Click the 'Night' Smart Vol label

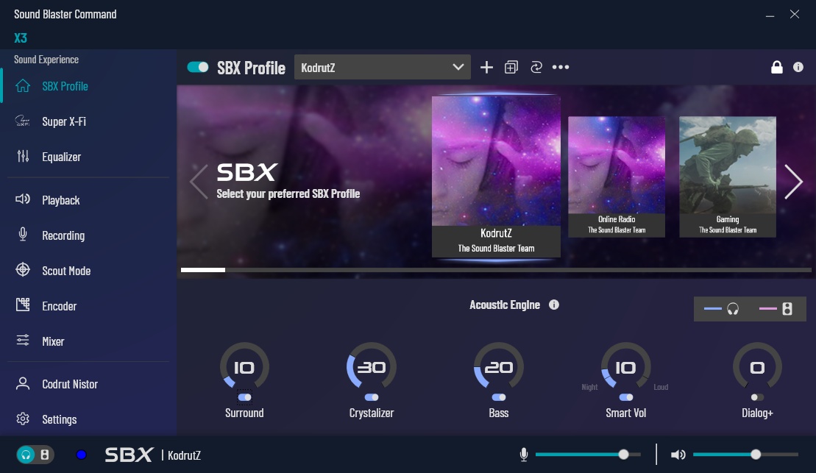click(x=589, y=387)
